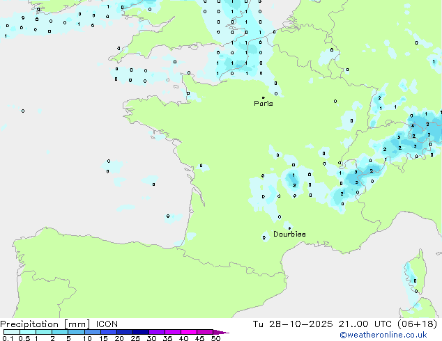This screenshot has height=341, width=442.
Task: Click the purple arrow tip past 50
Action: (x=221, y=332)
